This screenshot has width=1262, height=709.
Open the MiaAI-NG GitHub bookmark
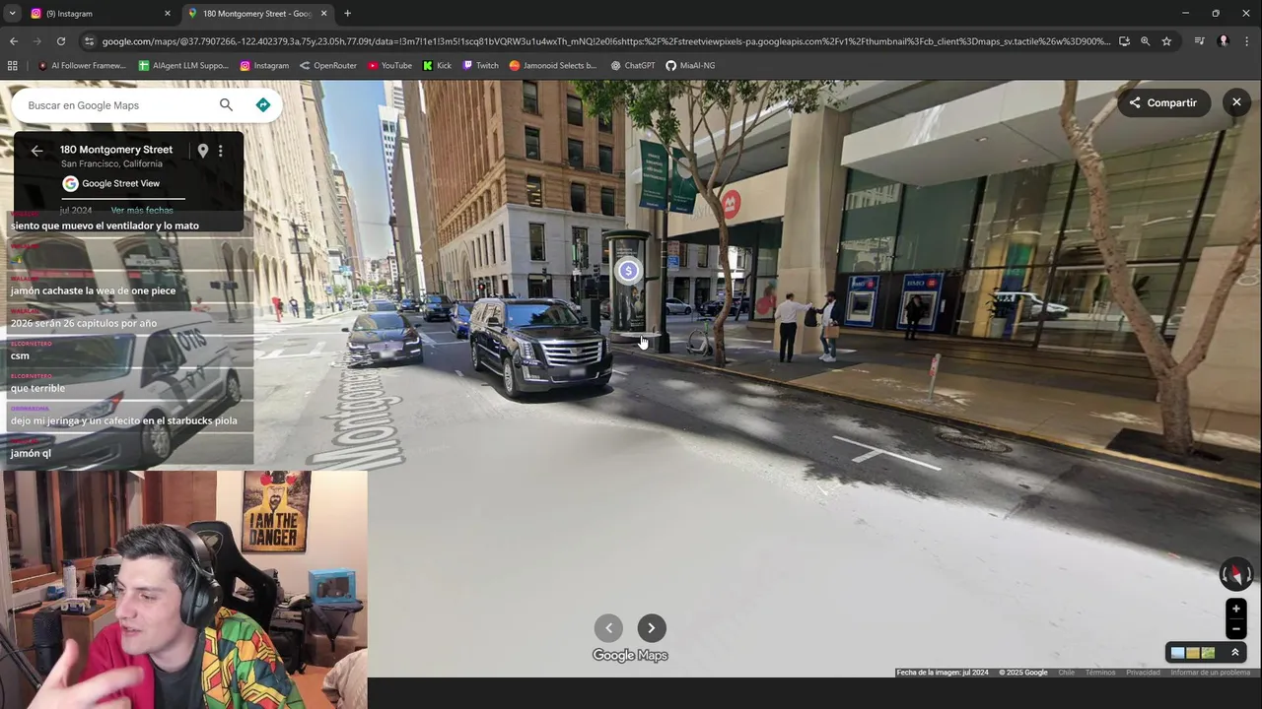pyautogui.click(x=690, y=66)
